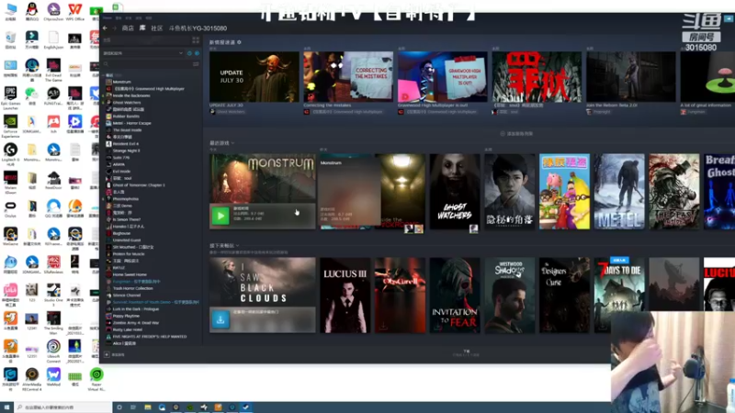Screen dimensions: 735x413
Task: Open the Epic Games Launcher desktop shortcut
Action: (10, 98)
